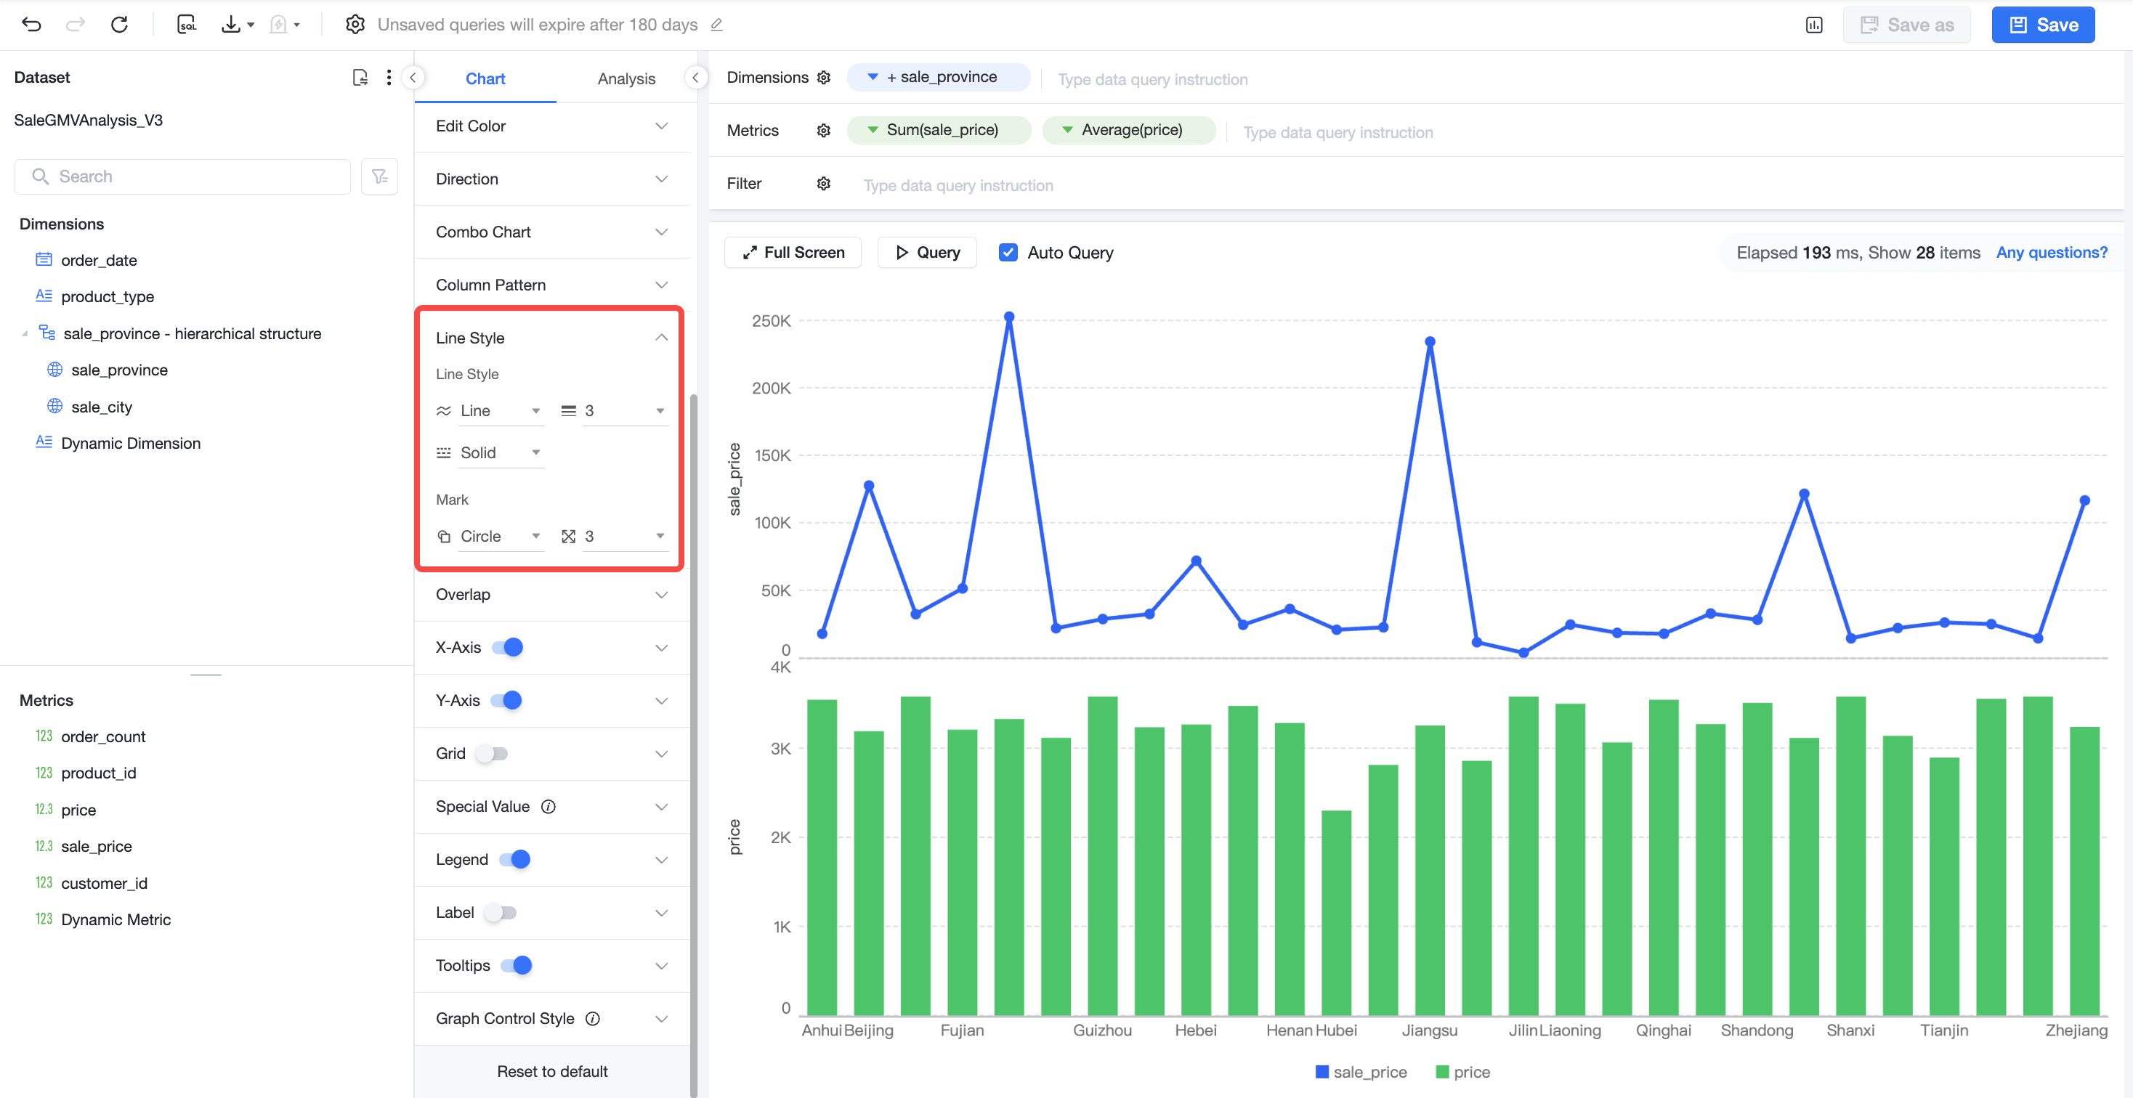Click the refresh icon in top toolbar
This screenshot has height=1098, width=2133.
point(119,25)
